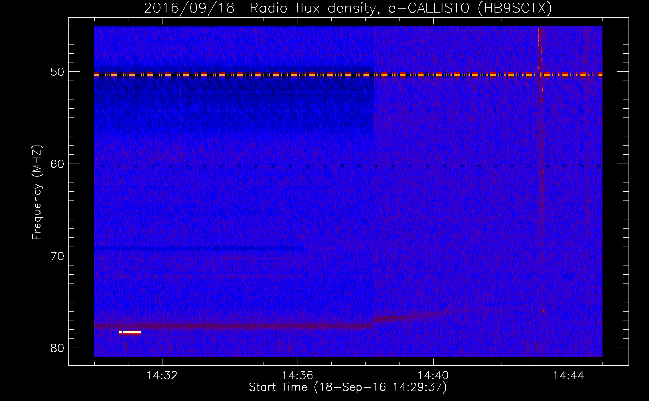Image resolution: width=649 pixels, height=401 pixels.
Task: Click the frequency tick label "60"
Action: pyautogui.click(x=57, y=164)
